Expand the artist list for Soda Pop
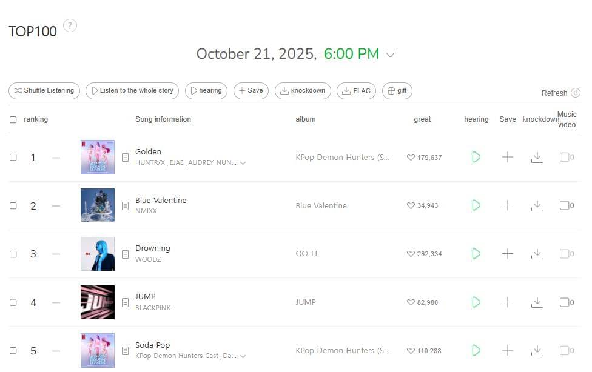This screenshot has width=592, height=372. point(243,356)
